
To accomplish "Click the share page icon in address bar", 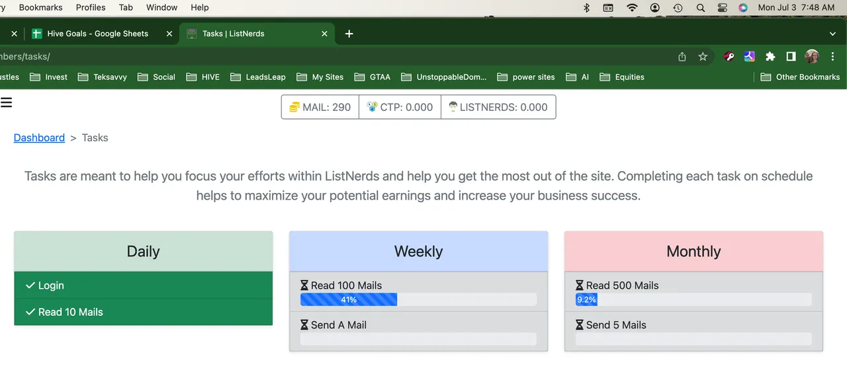I will coord(682,57).
